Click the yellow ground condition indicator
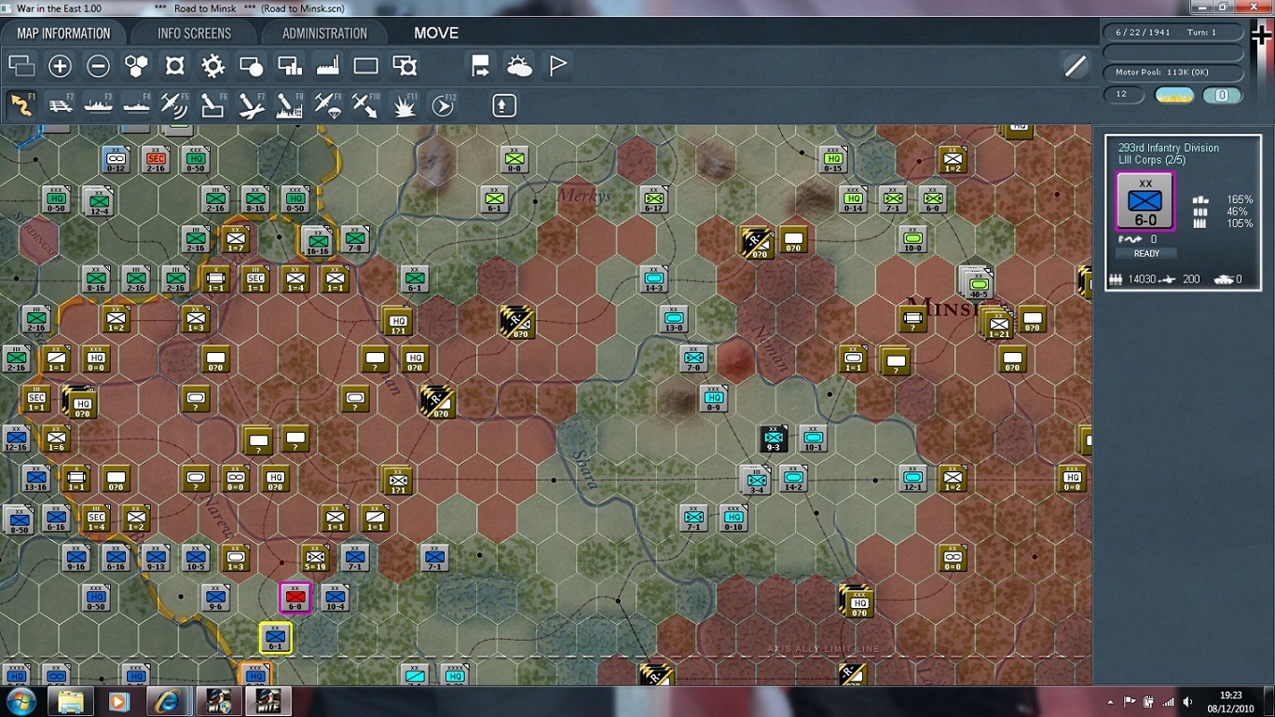Screen dimensions: 1275x717 1173,95
